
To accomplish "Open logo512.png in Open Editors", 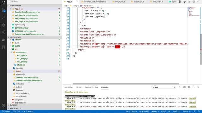I will pos(20,24).
